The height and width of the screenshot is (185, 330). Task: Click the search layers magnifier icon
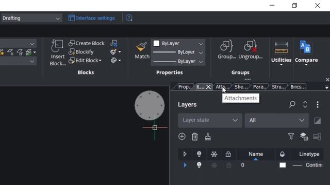[292, 104]
